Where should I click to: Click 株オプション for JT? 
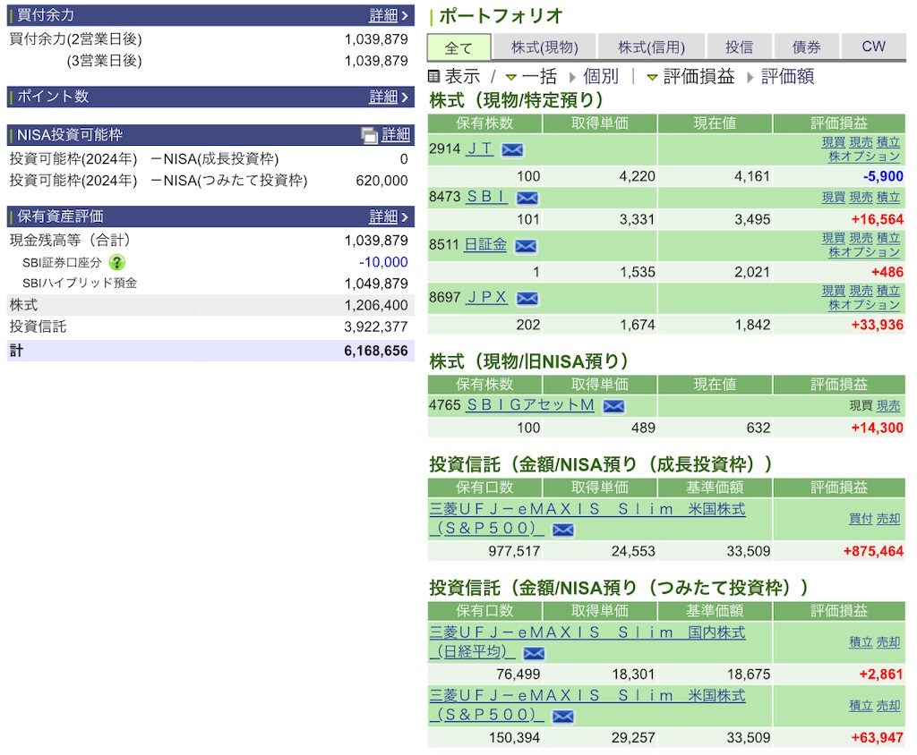point(864,156)
